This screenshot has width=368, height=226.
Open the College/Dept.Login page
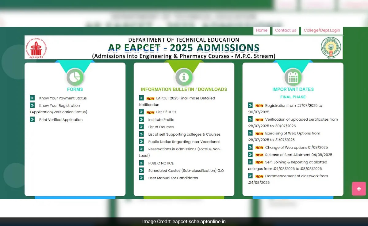(x=322, y=30)
